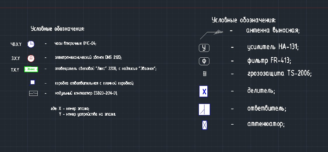Click the green 'Звонок' light annunciator symbol
This screenshot has width=328, height=152.
[31, 69]
